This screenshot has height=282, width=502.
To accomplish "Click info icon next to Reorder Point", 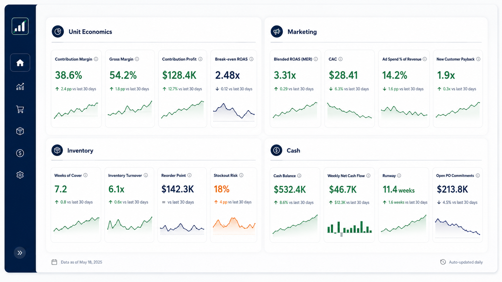I will click(x=189, y=175).
